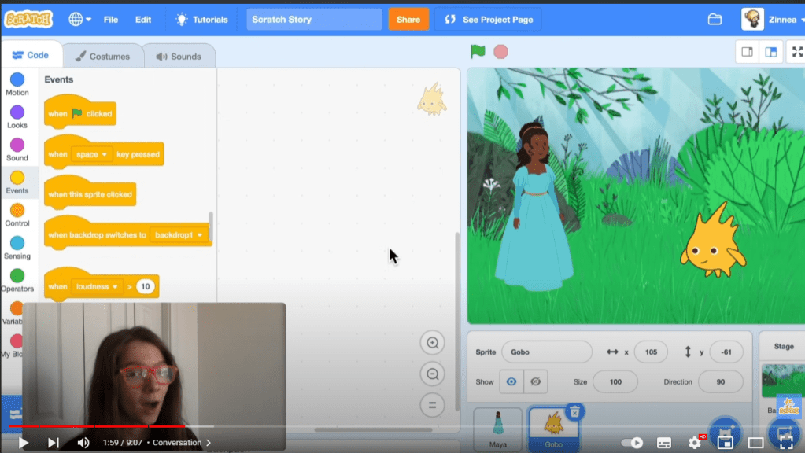The height and width of the screenshot is (453, 805).
Task: Switch to the Costumes tab
Action: [102, 57]
